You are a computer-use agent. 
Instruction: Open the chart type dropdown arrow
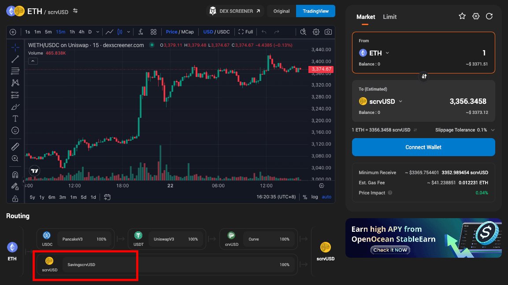(x=129, y=32)
